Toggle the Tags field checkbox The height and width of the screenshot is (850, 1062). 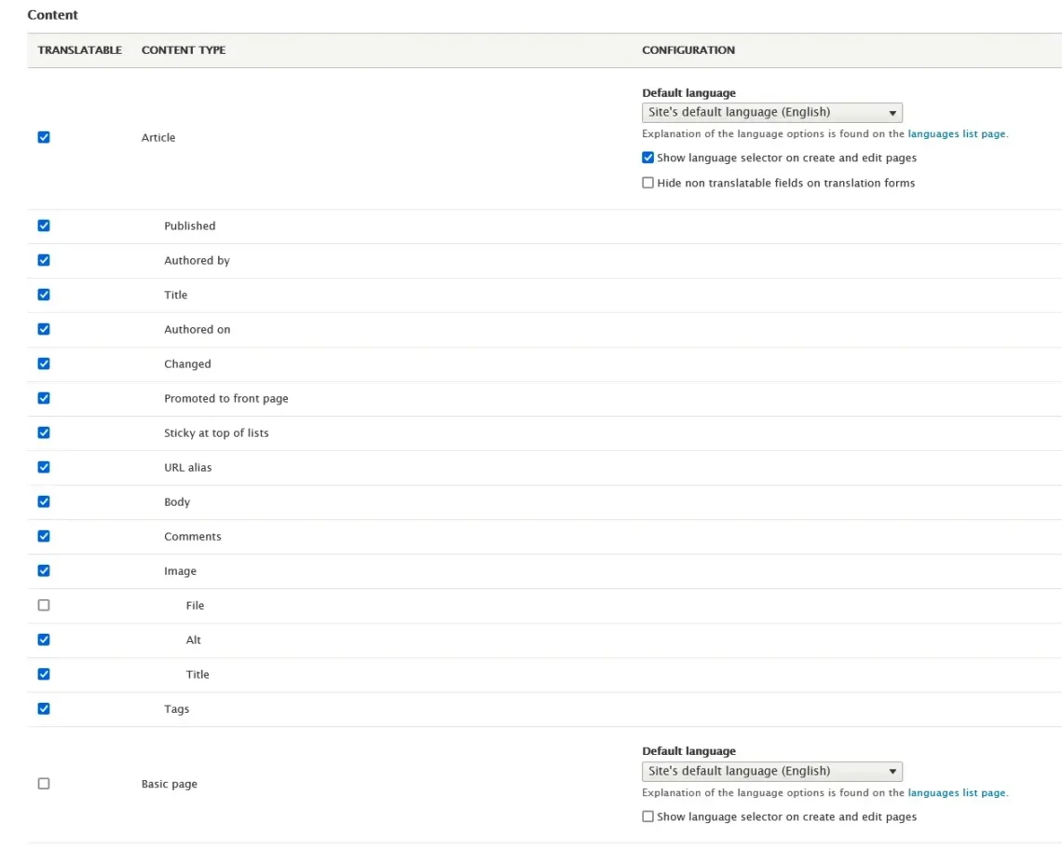[x=43, y=708]
